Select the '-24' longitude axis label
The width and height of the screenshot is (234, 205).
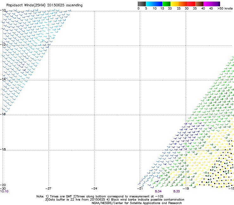(x=94, y=189)
